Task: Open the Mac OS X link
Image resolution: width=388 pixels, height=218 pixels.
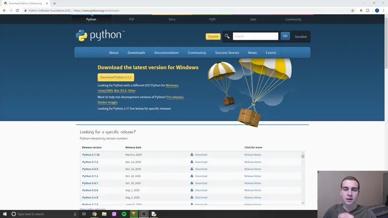Action: [120, 91]
